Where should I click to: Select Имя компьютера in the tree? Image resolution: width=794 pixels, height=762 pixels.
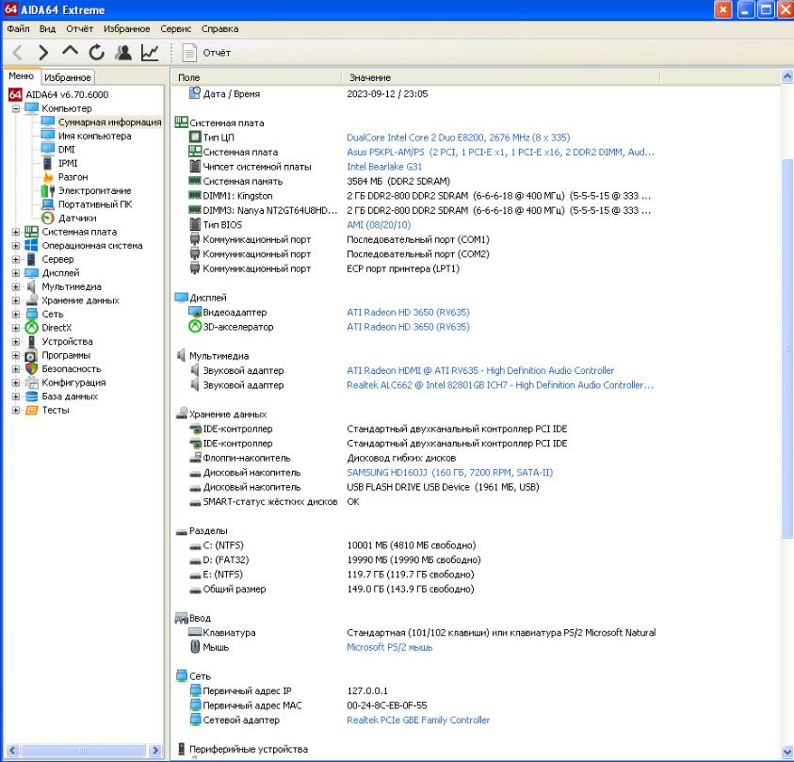pos(95,136)
